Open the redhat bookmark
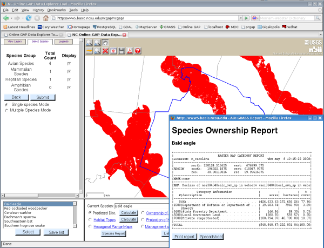Screen dimensions: 324x248 tap(289, 27)
